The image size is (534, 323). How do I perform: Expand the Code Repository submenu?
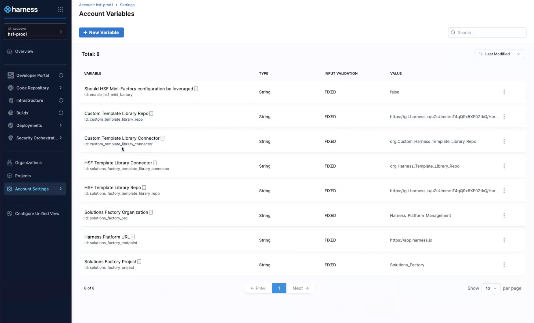(x=61, y=88)
